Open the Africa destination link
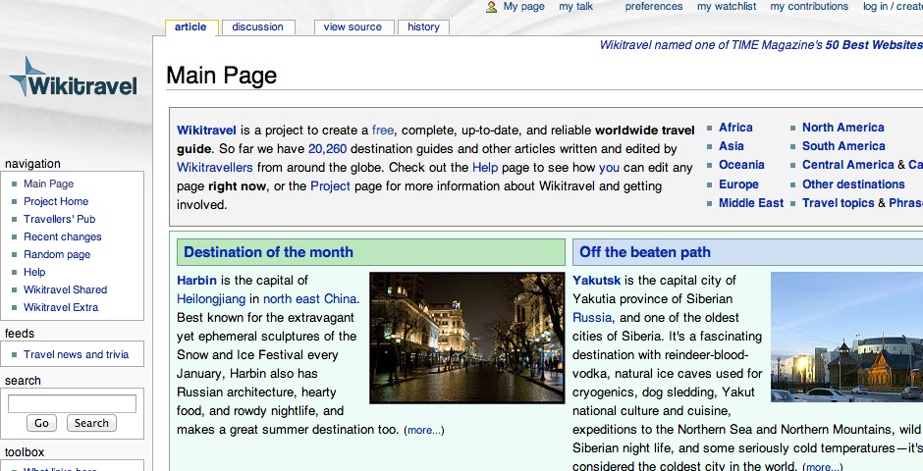This screenshot has width=923, height=471. pos(735,127)
